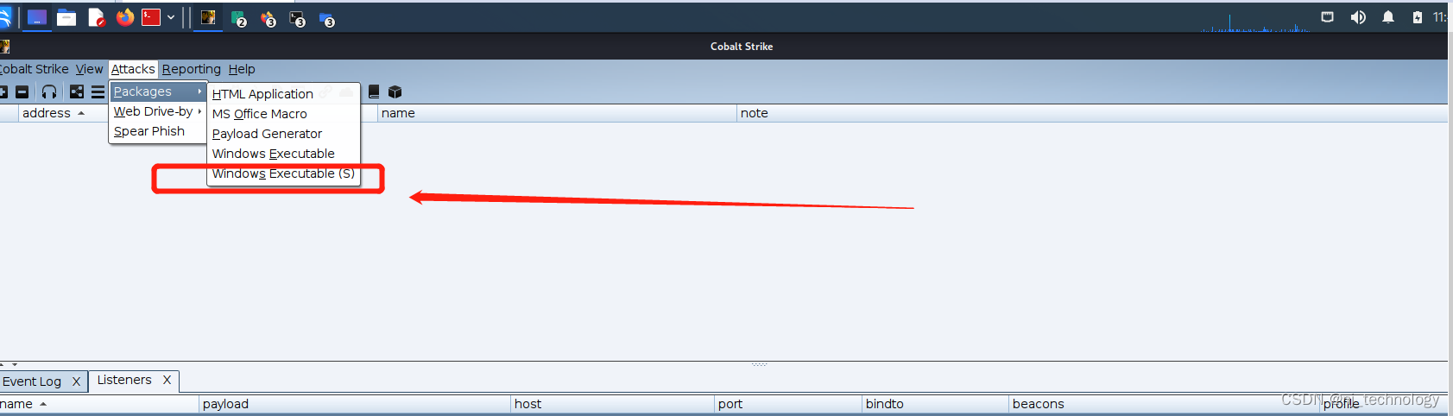This screenshot has height=416, width=1453.
Task: Open the View menu
Action: [x=89, y=69]
